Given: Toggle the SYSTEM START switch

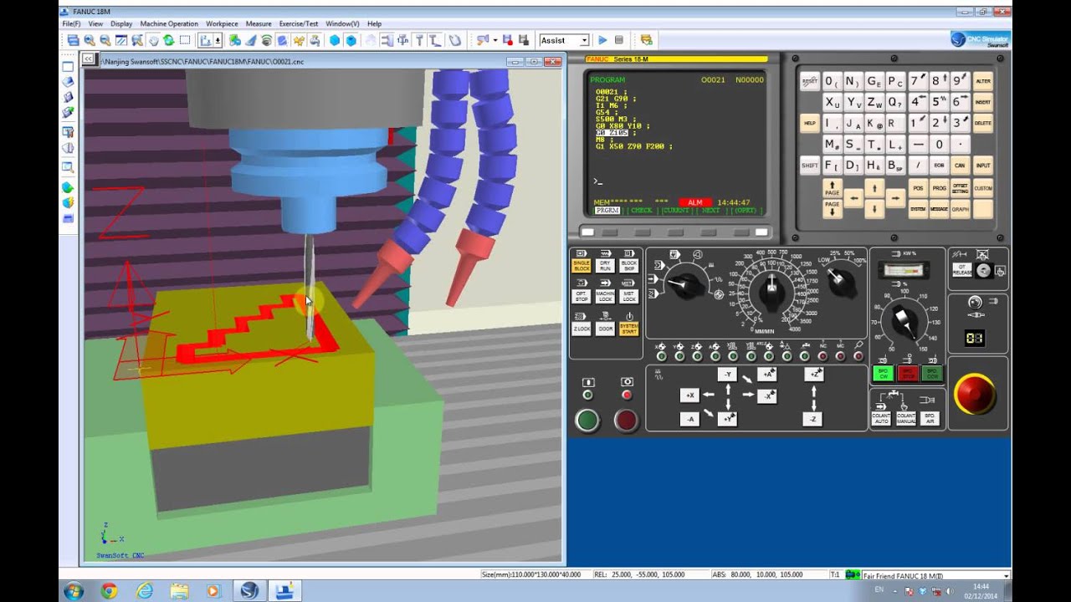Looking at the screenshot, I should pos(628,329).
